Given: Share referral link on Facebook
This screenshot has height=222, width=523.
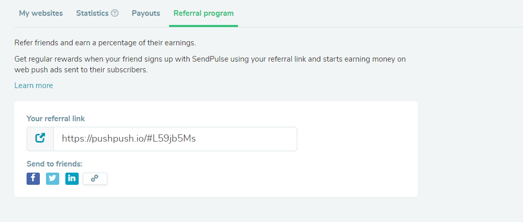Looking at the screenshot, I should [33, 179].
